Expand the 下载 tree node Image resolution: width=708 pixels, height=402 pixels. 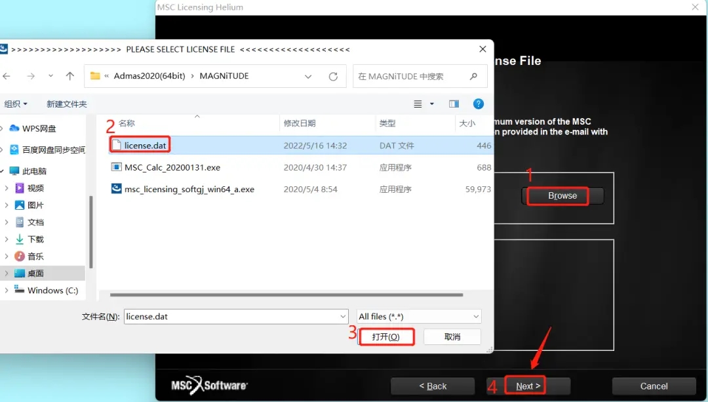[x=7, y=239]
